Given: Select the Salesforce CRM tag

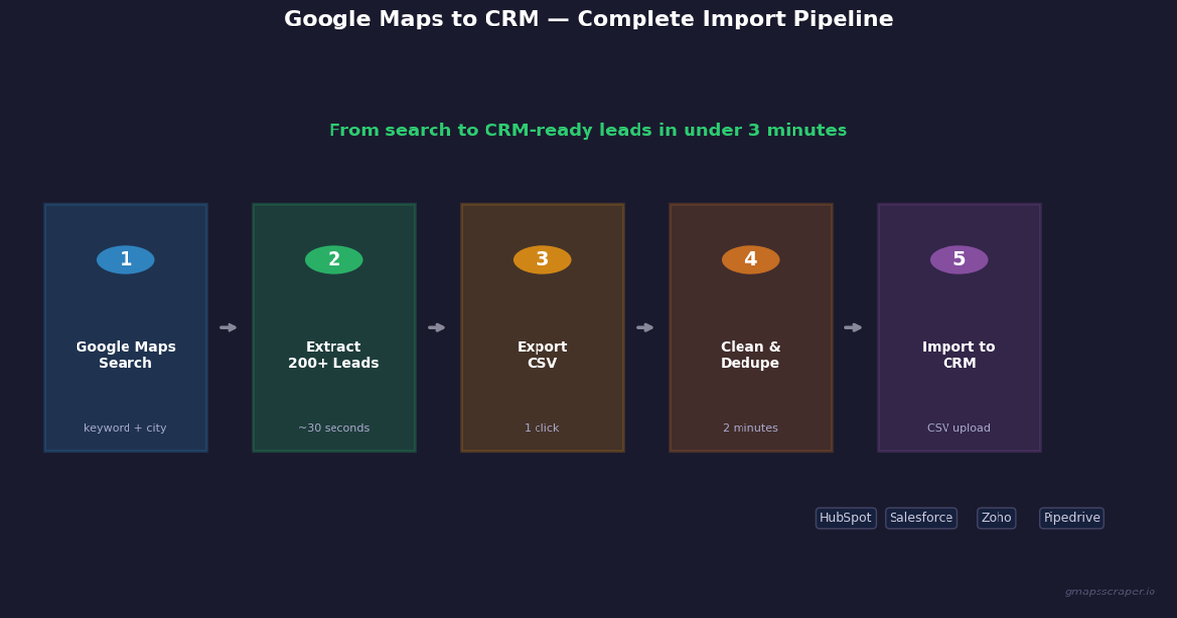Looking at the screenshot, I should pos(921,518).
